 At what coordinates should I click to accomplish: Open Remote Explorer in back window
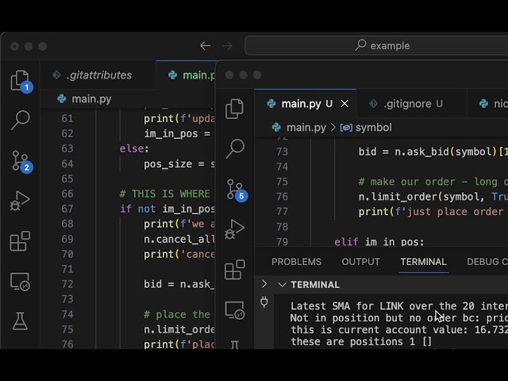tap(20, 282)
